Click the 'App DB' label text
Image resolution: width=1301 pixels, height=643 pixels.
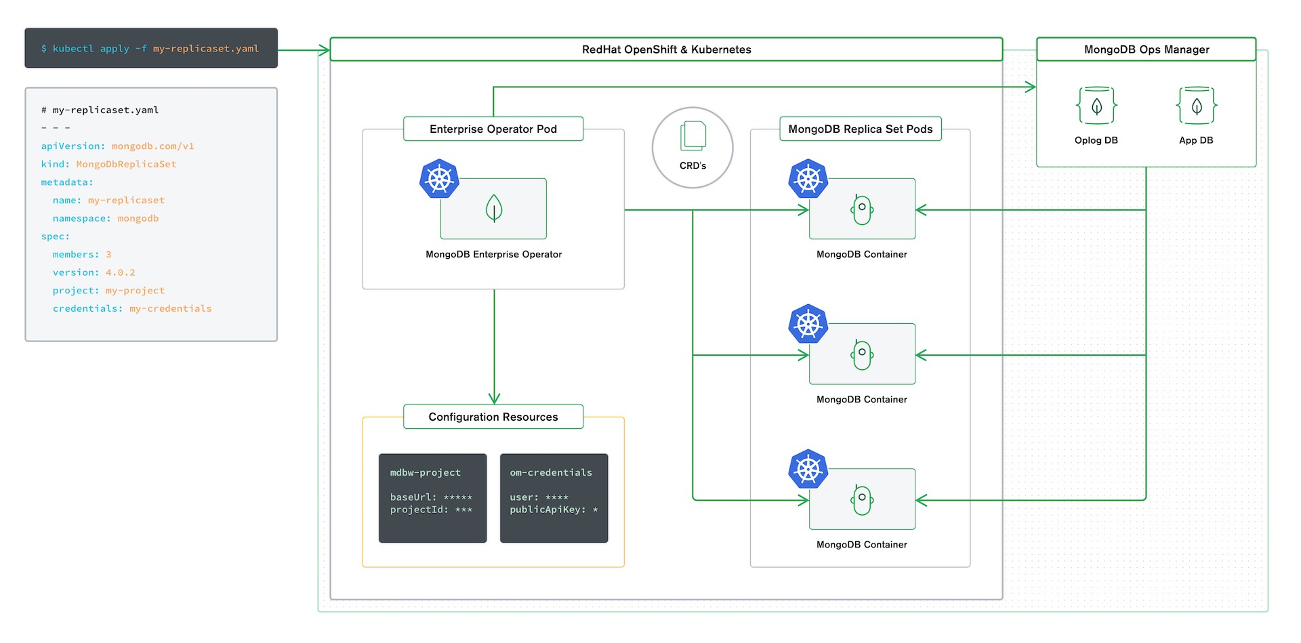point(1197,140)
